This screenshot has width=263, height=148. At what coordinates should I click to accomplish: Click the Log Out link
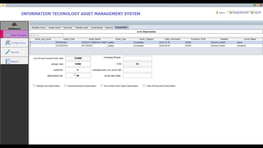click(x=257, y=13)
